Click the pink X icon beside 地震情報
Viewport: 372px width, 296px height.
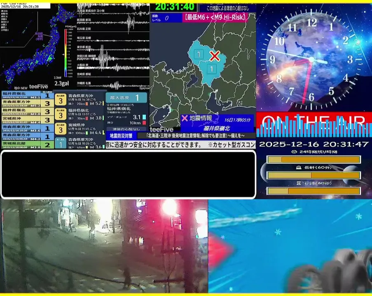185,118
